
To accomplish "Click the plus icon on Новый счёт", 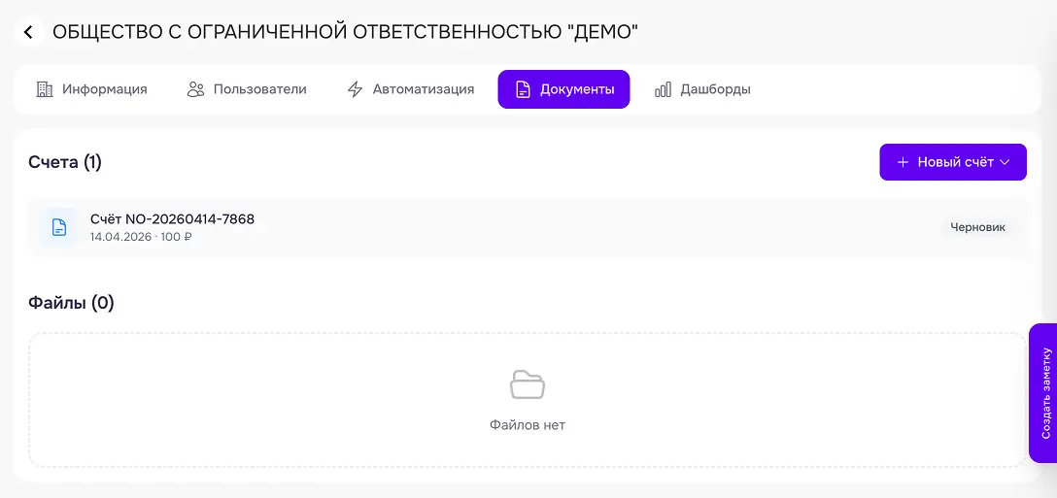I will click(904, 162).
